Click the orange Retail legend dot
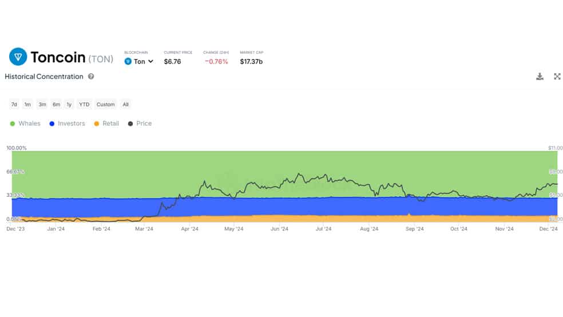 pos(96,124)
